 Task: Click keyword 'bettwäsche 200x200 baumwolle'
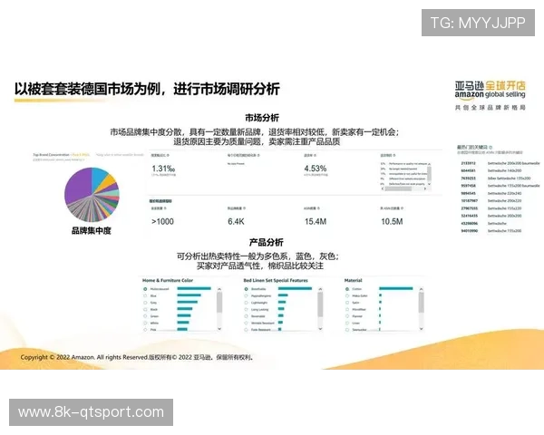tap(514, 163)
